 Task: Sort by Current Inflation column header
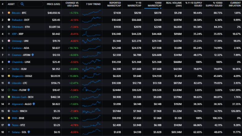click(x=235, y=4)
